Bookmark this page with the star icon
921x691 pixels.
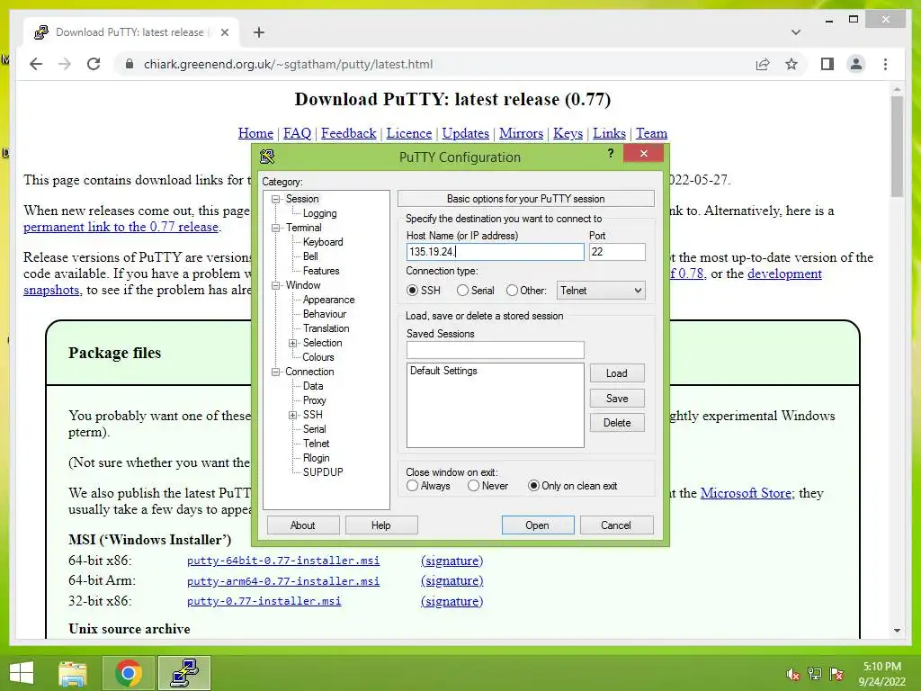click(x=791, y=64)
